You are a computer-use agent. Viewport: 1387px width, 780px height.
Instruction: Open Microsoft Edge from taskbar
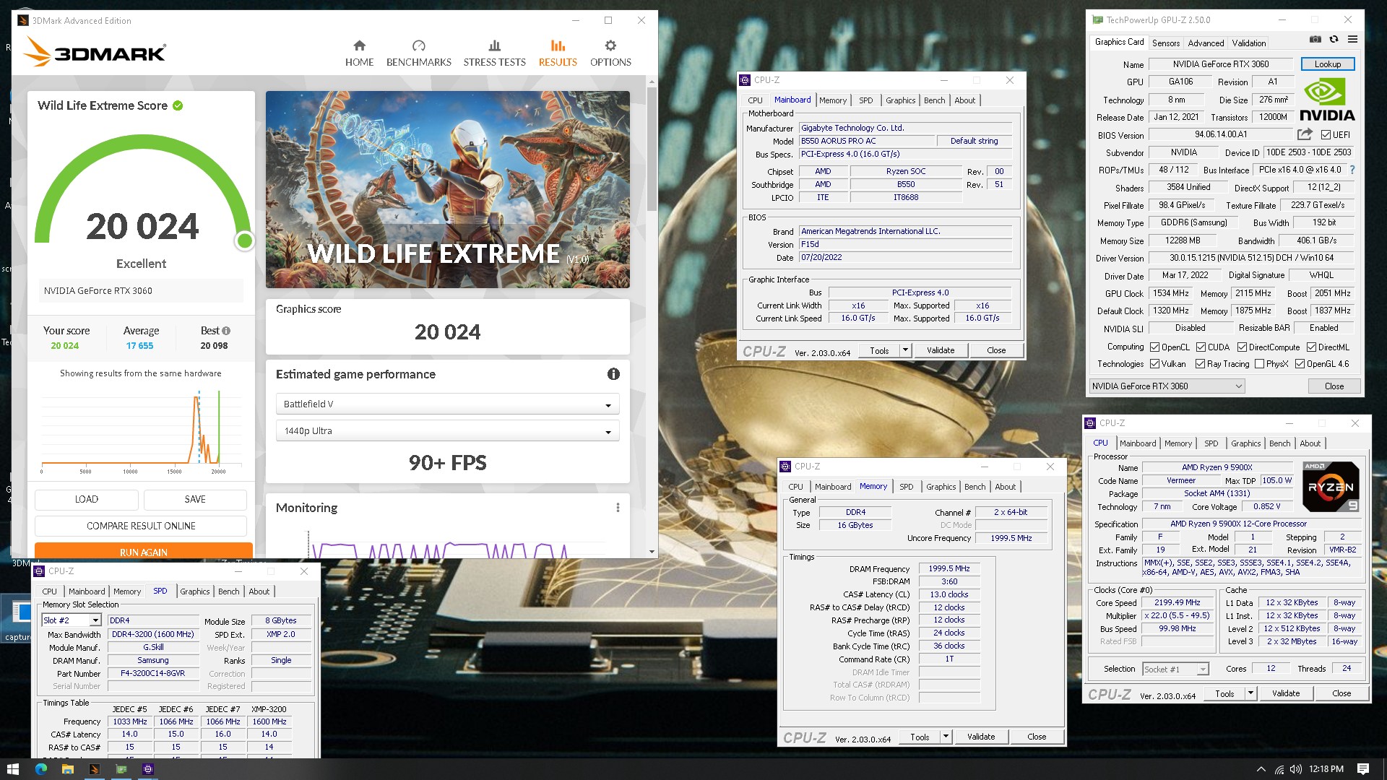tap(40, 769)
